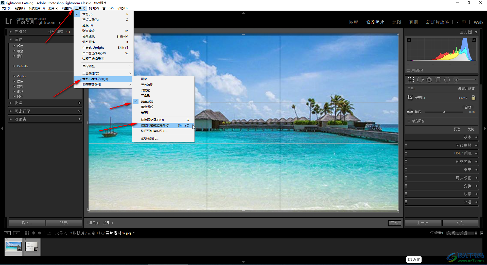
Task: Expand the Optics preset group
Action: click(14, 76)
